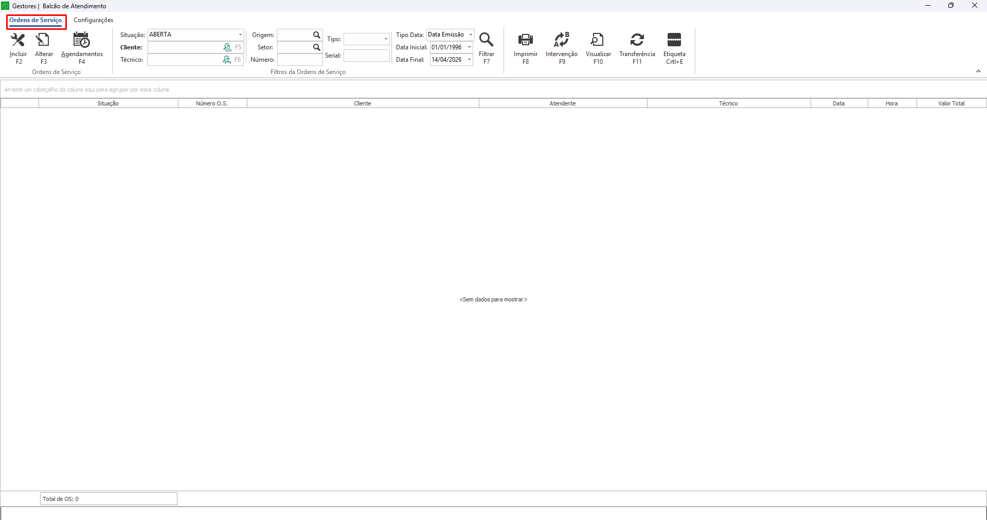The height and width of the screenshot is (520, 987).
Task: Click the Número input field
Action: click(x=300, y=60)
